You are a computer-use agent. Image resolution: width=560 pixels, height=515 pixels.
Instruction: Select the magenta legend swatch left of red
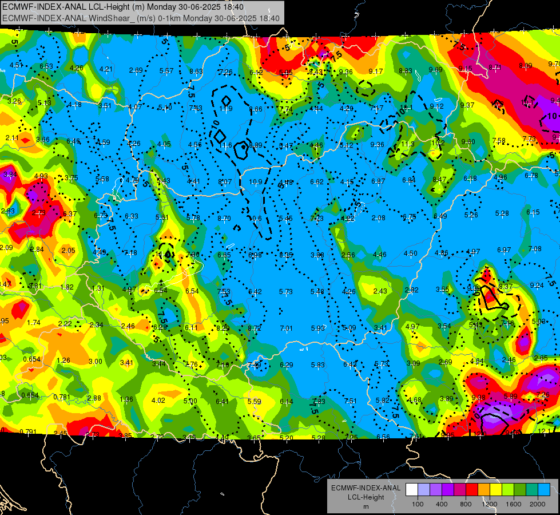(x=460, y=490)
